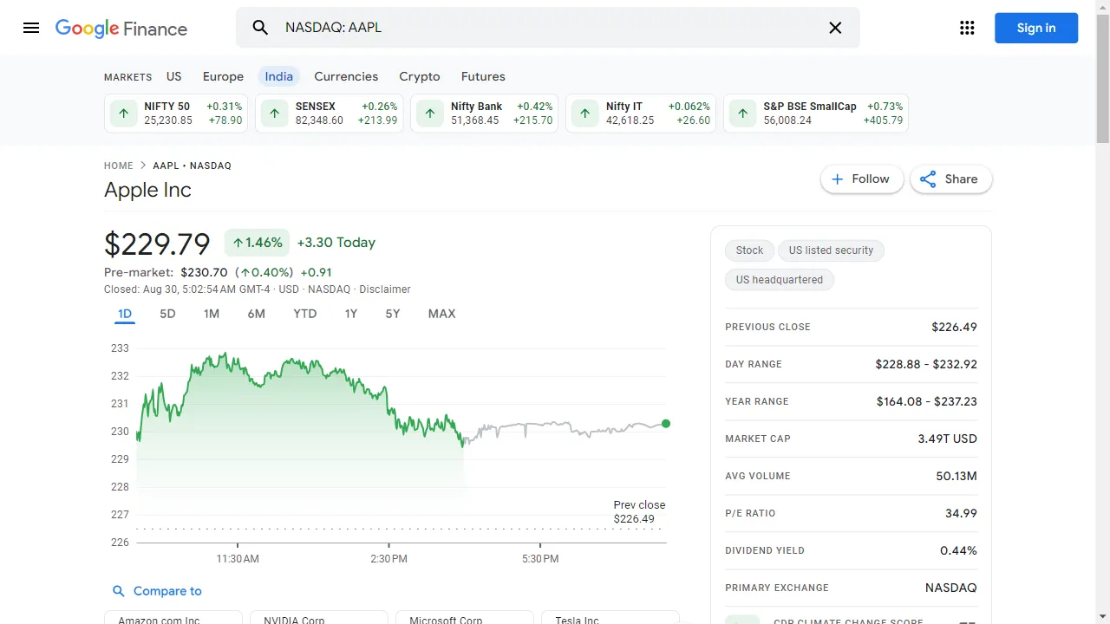Switch the chart to MAX range
Screen dimensions: 1110x624
click(441, 314)
